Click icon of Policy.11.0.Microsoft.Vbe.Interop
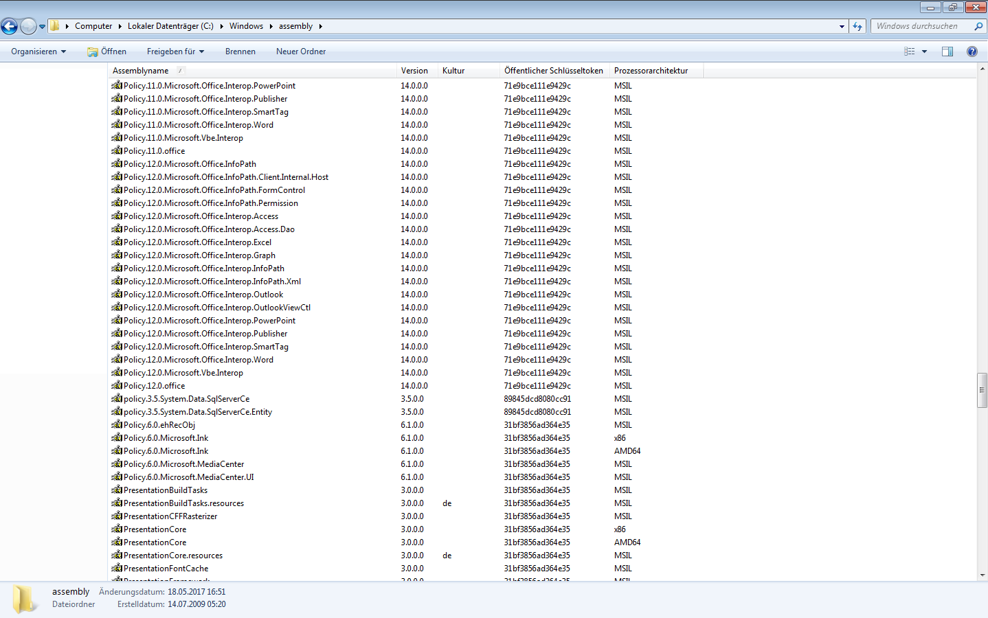The image size is (988, 618). click(x=117, y=137)
